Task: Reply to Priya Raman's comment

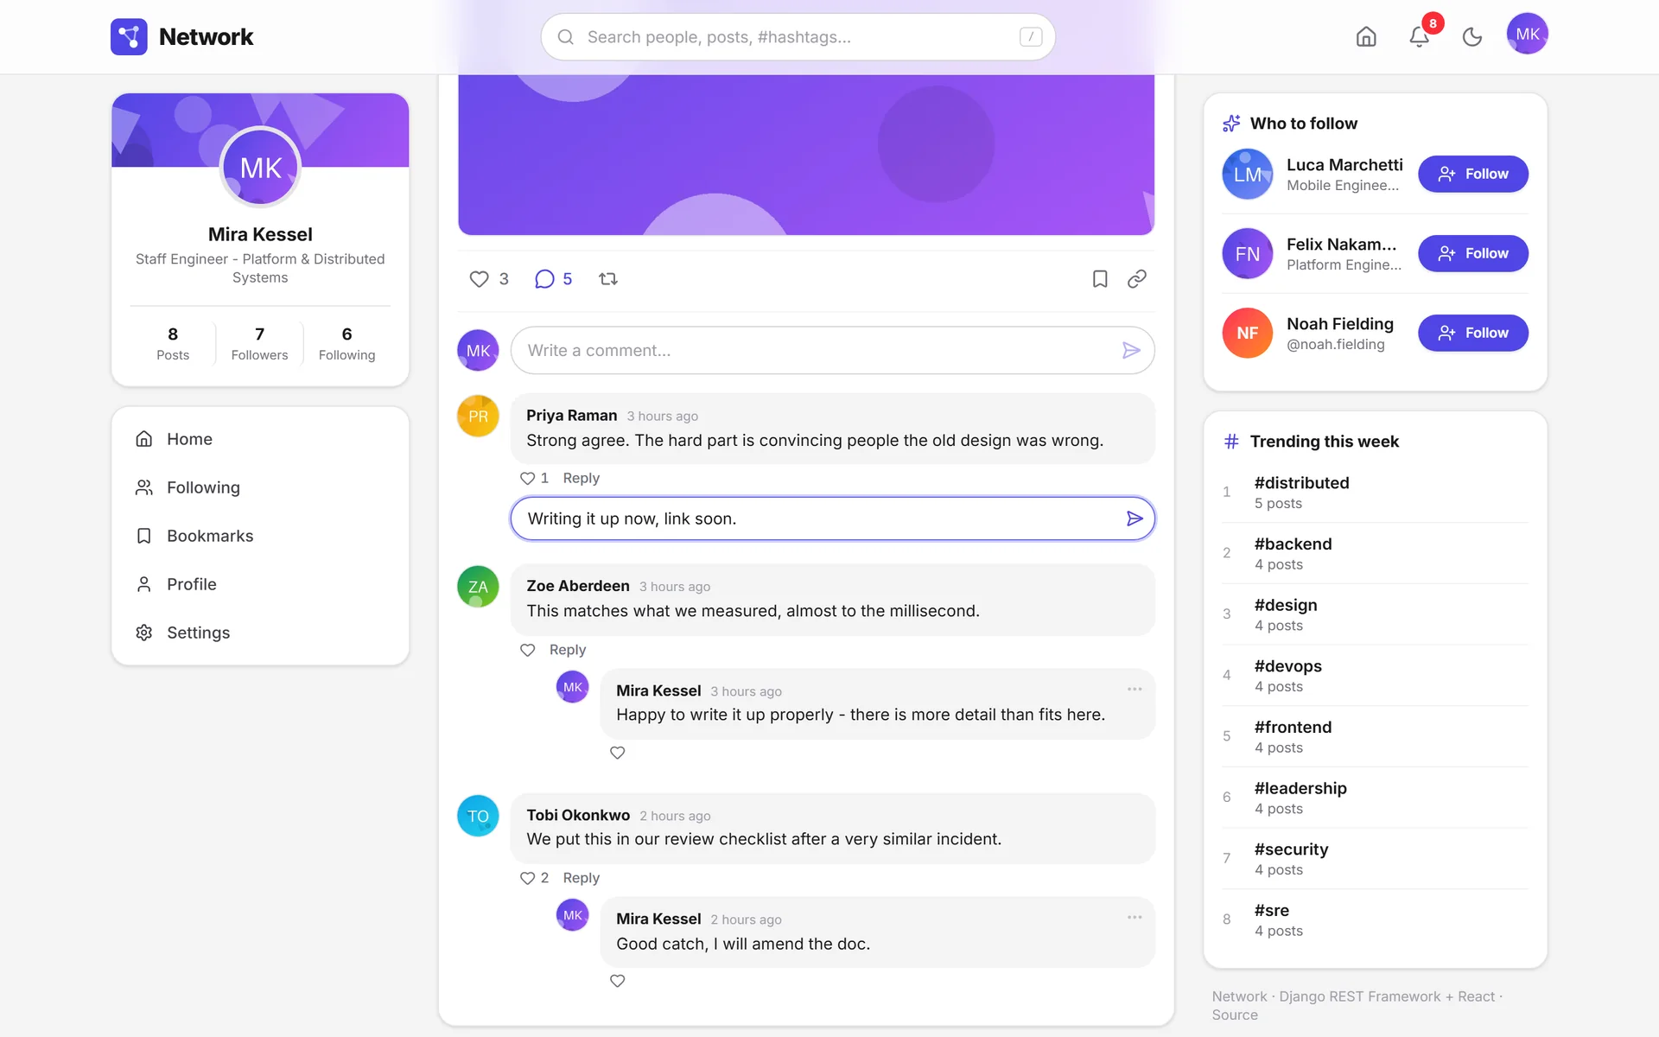Action: click(581, 478)
